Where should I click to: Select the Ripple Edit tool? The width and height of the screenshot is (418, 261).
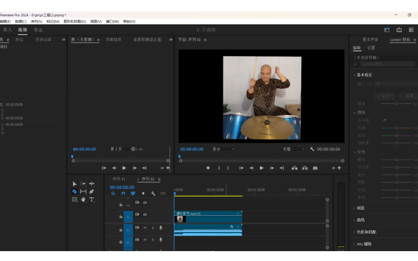92,184
